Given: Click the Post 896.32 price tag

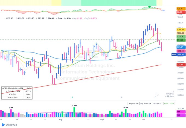Looking at the screenshot, I should coord(179,54).
